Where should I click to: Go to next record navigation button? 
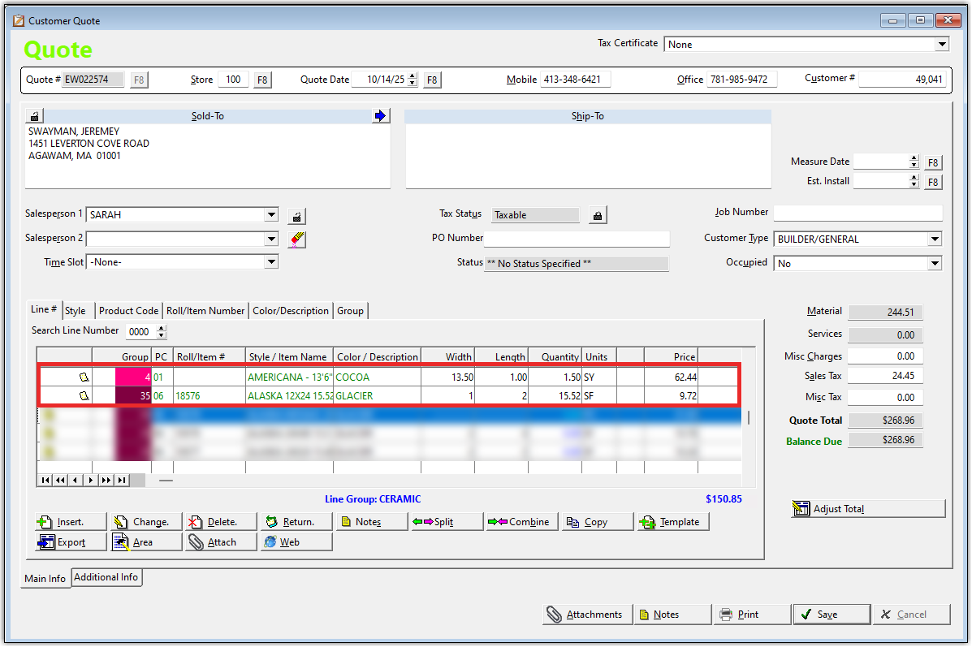[91, 481]
